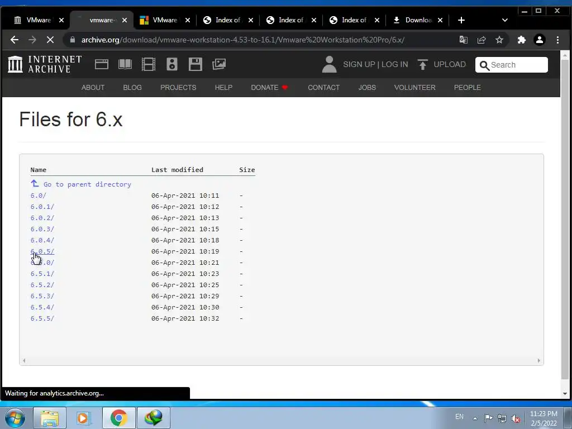Open the JOBS menu item
The height and width of the screenshot is (429, 572).
(367, 88)
